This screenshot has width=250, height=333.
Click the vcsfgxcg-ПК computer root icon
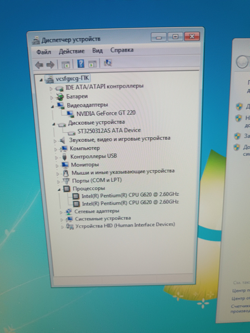(49, 79)
